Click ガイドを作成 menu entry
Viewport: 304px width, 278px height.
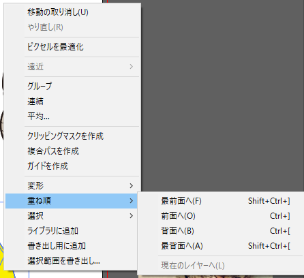[x=72, y=166]
